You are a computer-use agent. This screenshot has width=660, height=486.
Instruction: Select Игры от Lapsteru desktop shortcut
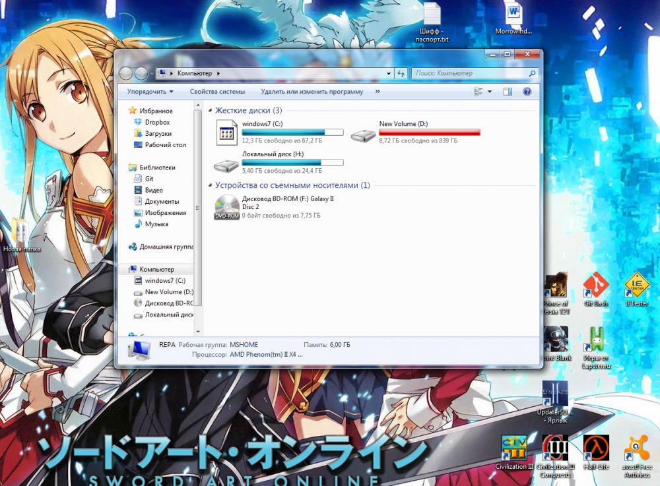(596, 349)
